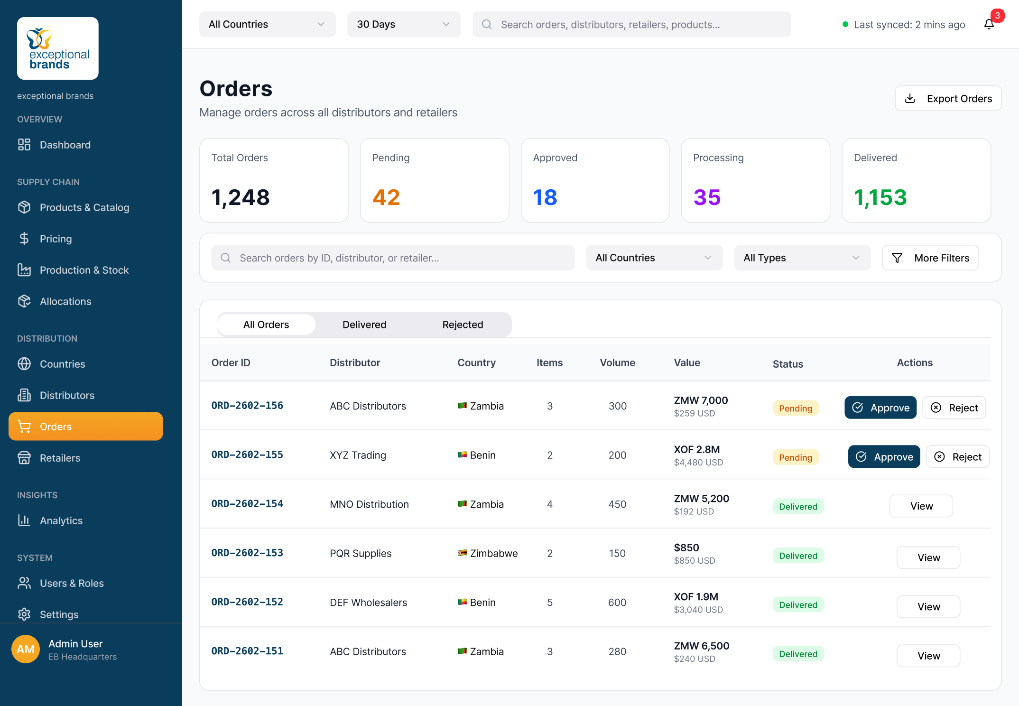This screenshot has width=1019, height=706.
Task: Click the AM user avatar
Action: click(26, 649)
